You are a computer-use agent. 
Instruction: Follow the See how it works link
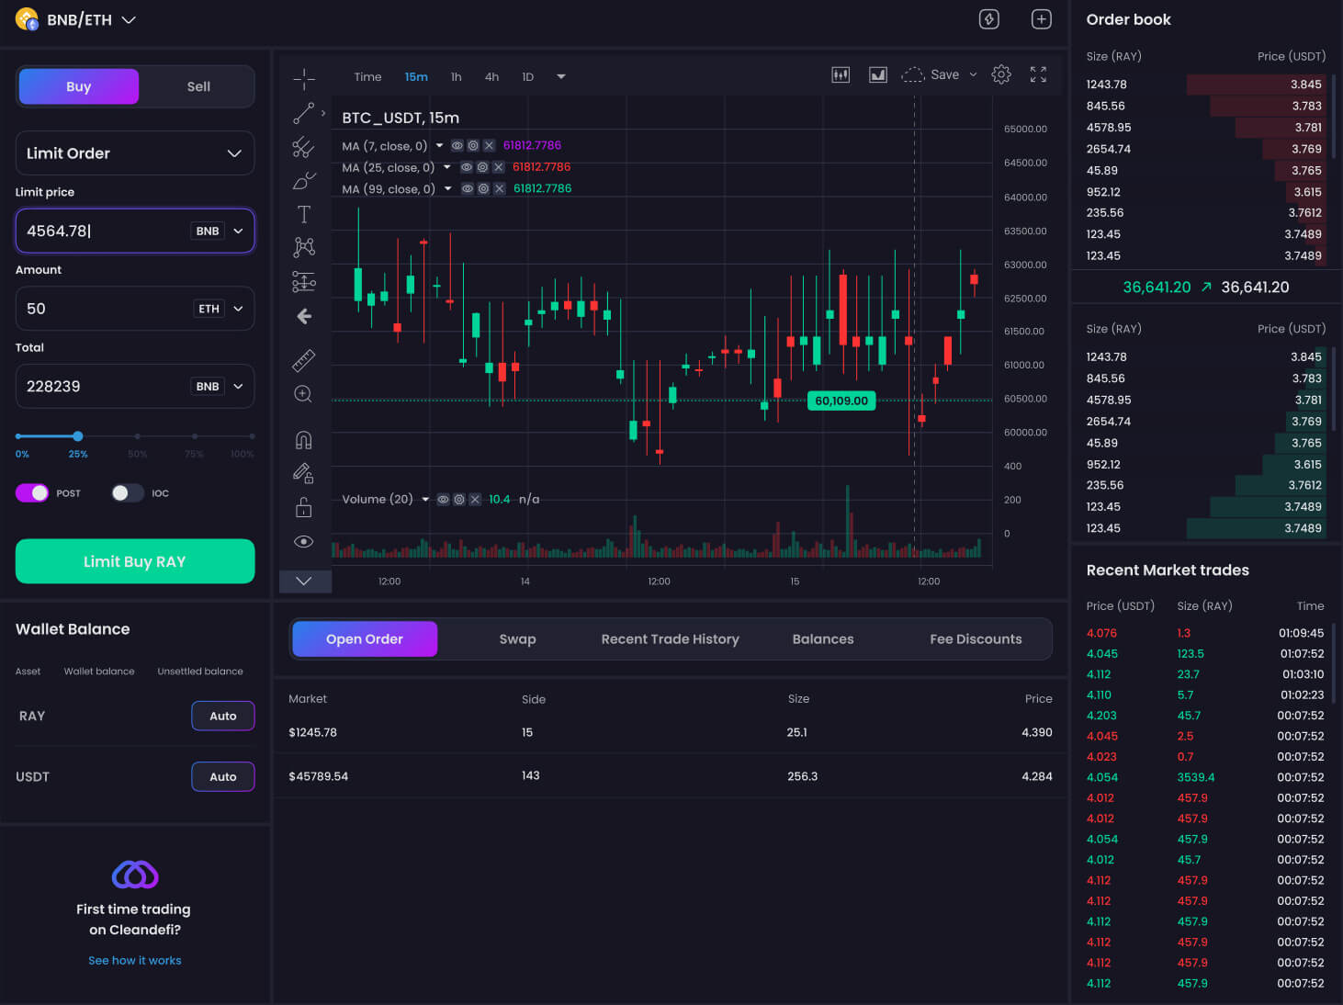coord(135,960)
